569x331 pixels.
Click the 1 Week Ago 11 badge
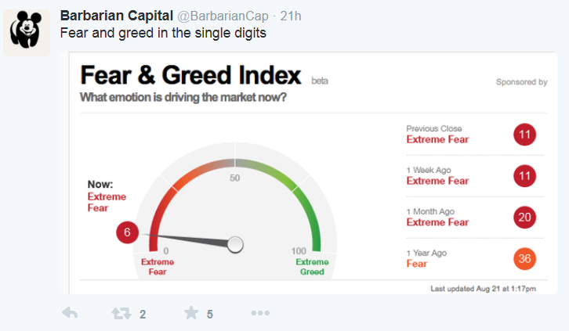click(x=525, y=175)
